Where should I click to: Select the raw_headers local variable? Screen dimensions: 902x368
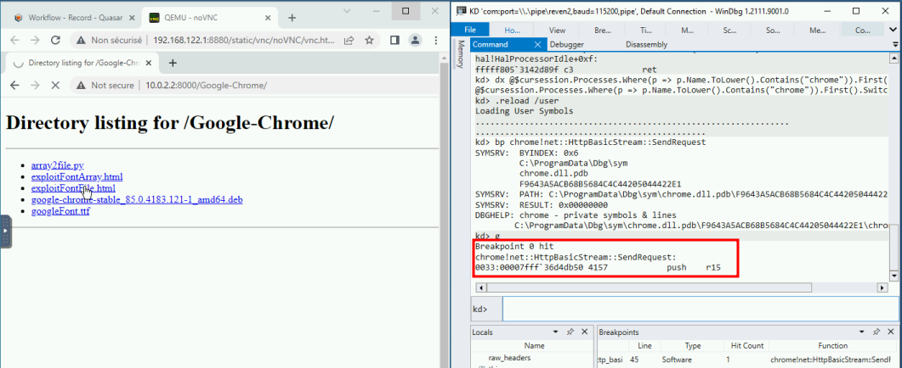pos(510,358)
